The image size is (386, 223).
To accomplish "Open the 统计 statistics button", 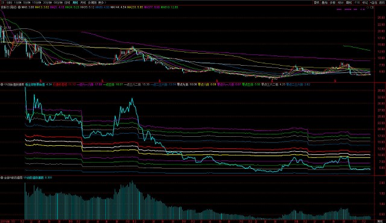I will 341,2.
